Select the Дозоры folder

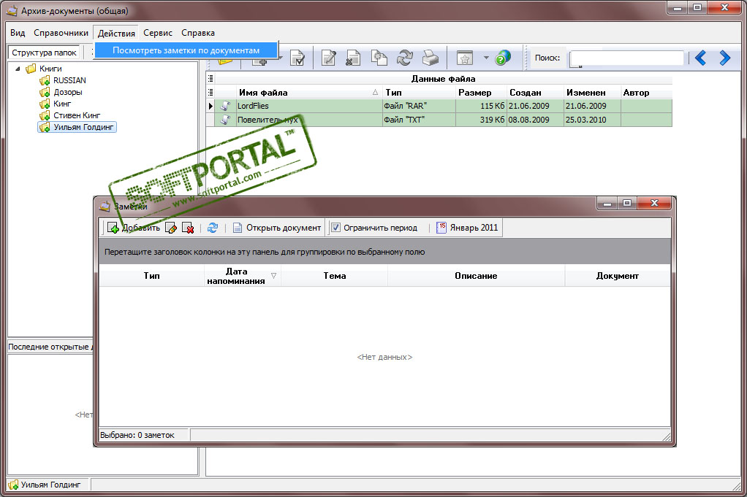68,92
